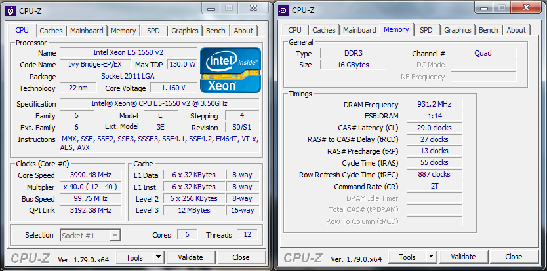The height and width of the screenshot is (271, 547).
Task: Click Revision value S0/S1
Action: 242,127
